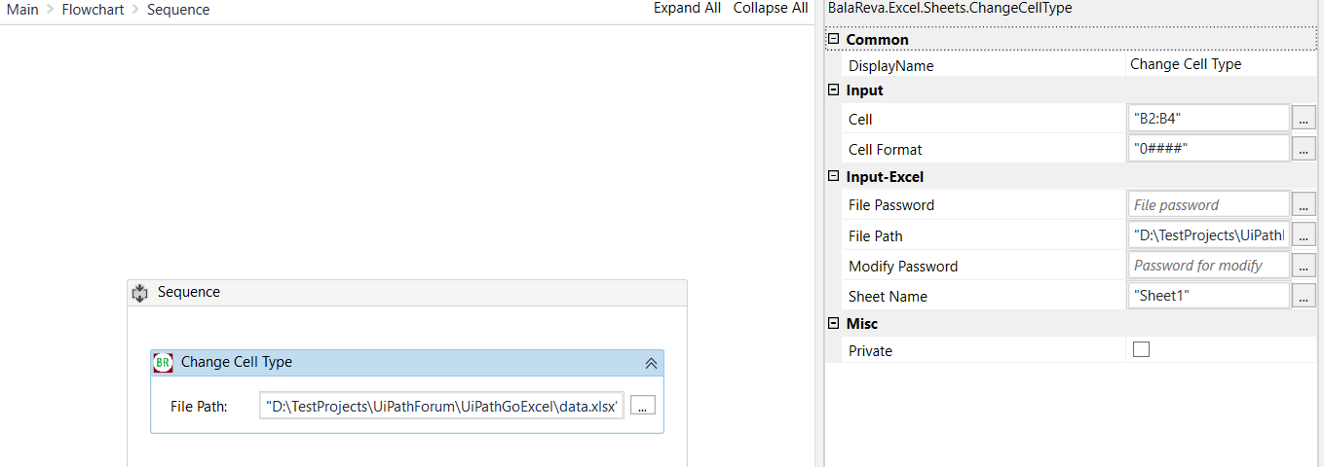Collapse the Input property category
The image size is (1324, 467).
tap(833, 90)
